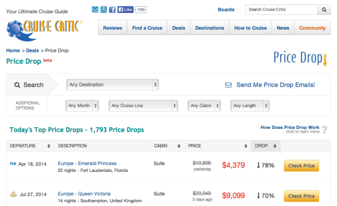Open the Any Destination dropdown
This screenshot has width=337, height=206.
pyautogui.click(x=112, y=85)
